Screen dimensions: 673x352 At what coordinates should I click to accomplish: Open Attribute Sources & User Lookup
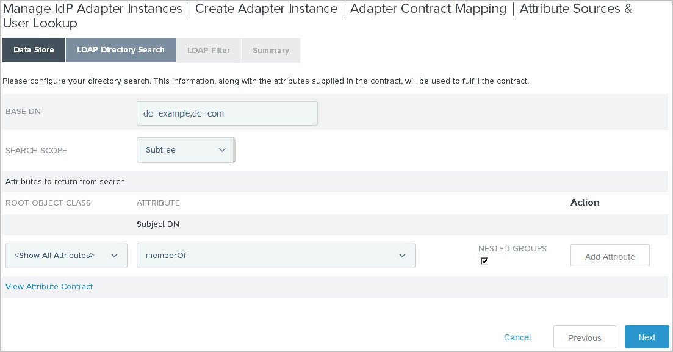574,9
